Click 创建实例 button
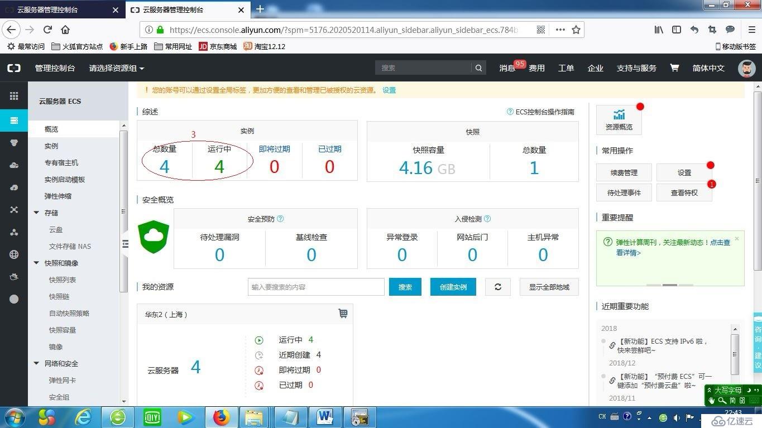Screen dimensions: 762x428 click(x=453, y=287)
